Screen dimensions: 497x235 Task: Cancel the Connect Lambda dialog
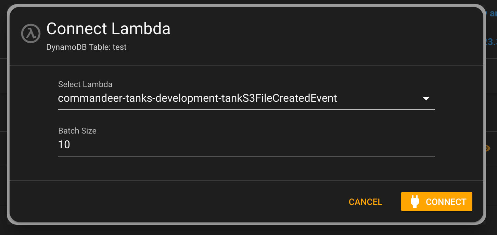tap(365, 202)
